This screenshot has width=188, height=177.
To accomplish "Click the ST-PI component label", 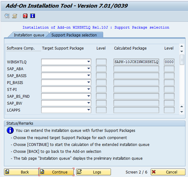I will 12,90.
